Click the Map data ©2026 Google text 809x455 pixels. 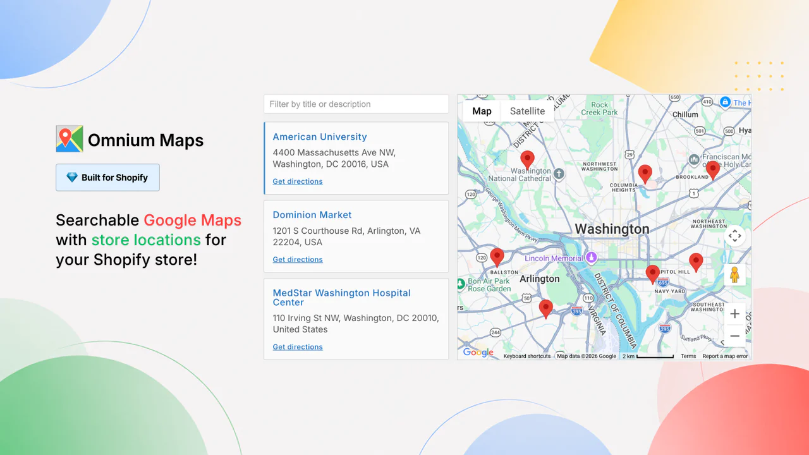coord(586,356)
